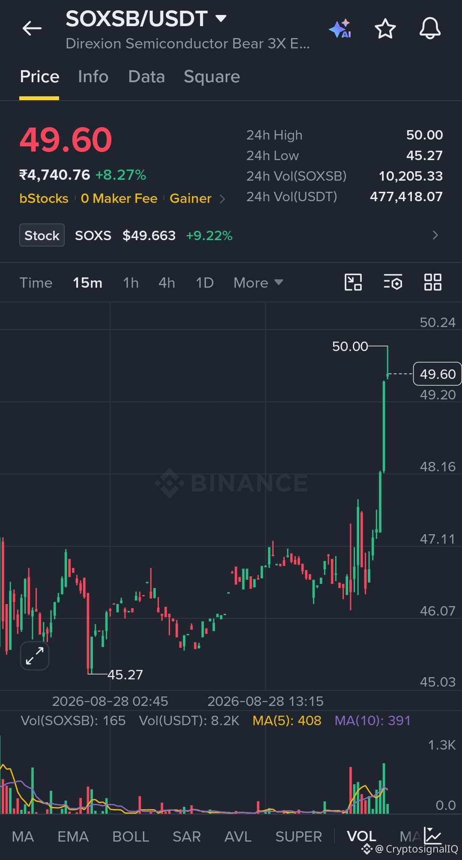The image size is (462, 860).
Task: Expand the bStocks tags chevron
Action: [222, 199]
